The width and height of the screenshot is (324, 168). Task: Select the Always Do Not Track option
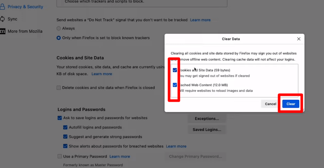(59, 28)
